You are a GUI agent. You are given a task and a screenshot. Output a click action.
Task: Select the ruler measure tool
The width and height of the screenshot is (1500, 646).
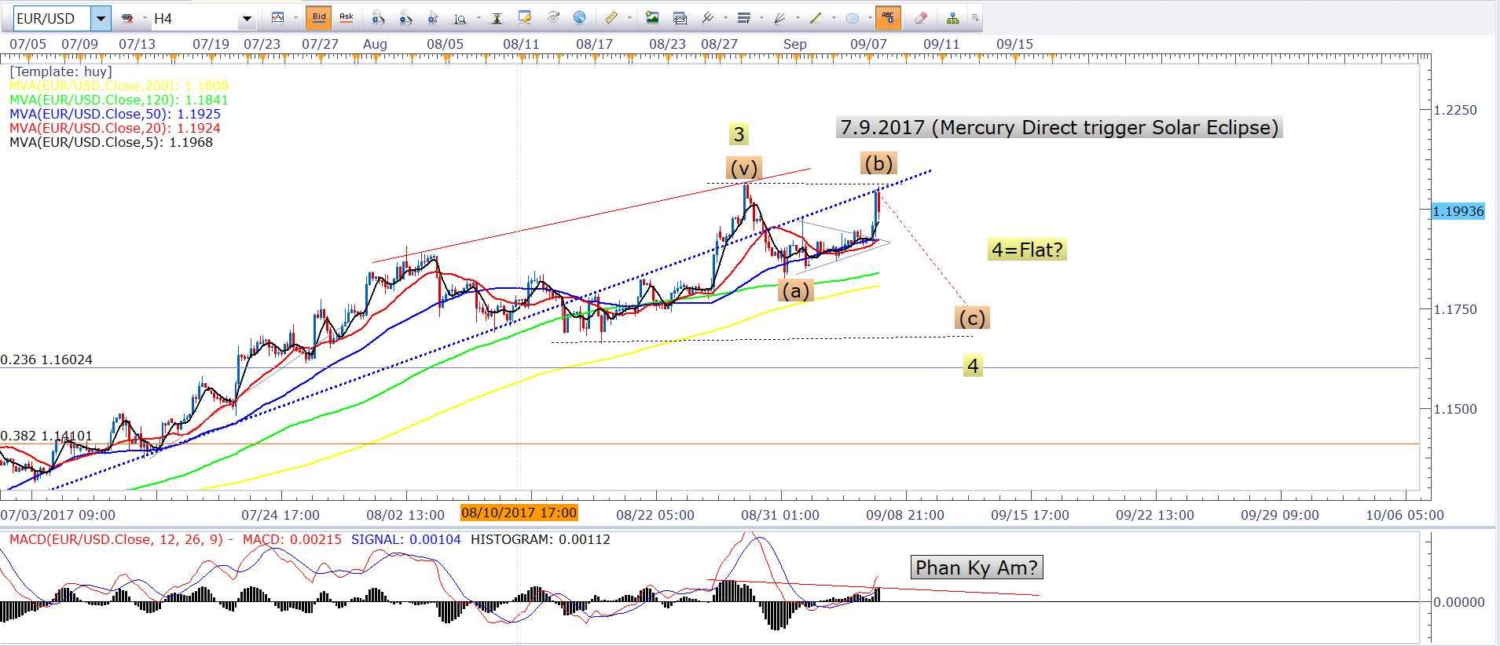click(611, 18)
